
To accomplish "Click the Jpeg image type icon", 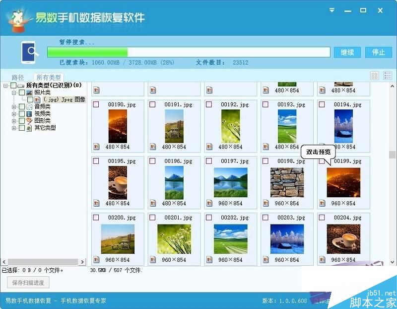I will (38, 100).
